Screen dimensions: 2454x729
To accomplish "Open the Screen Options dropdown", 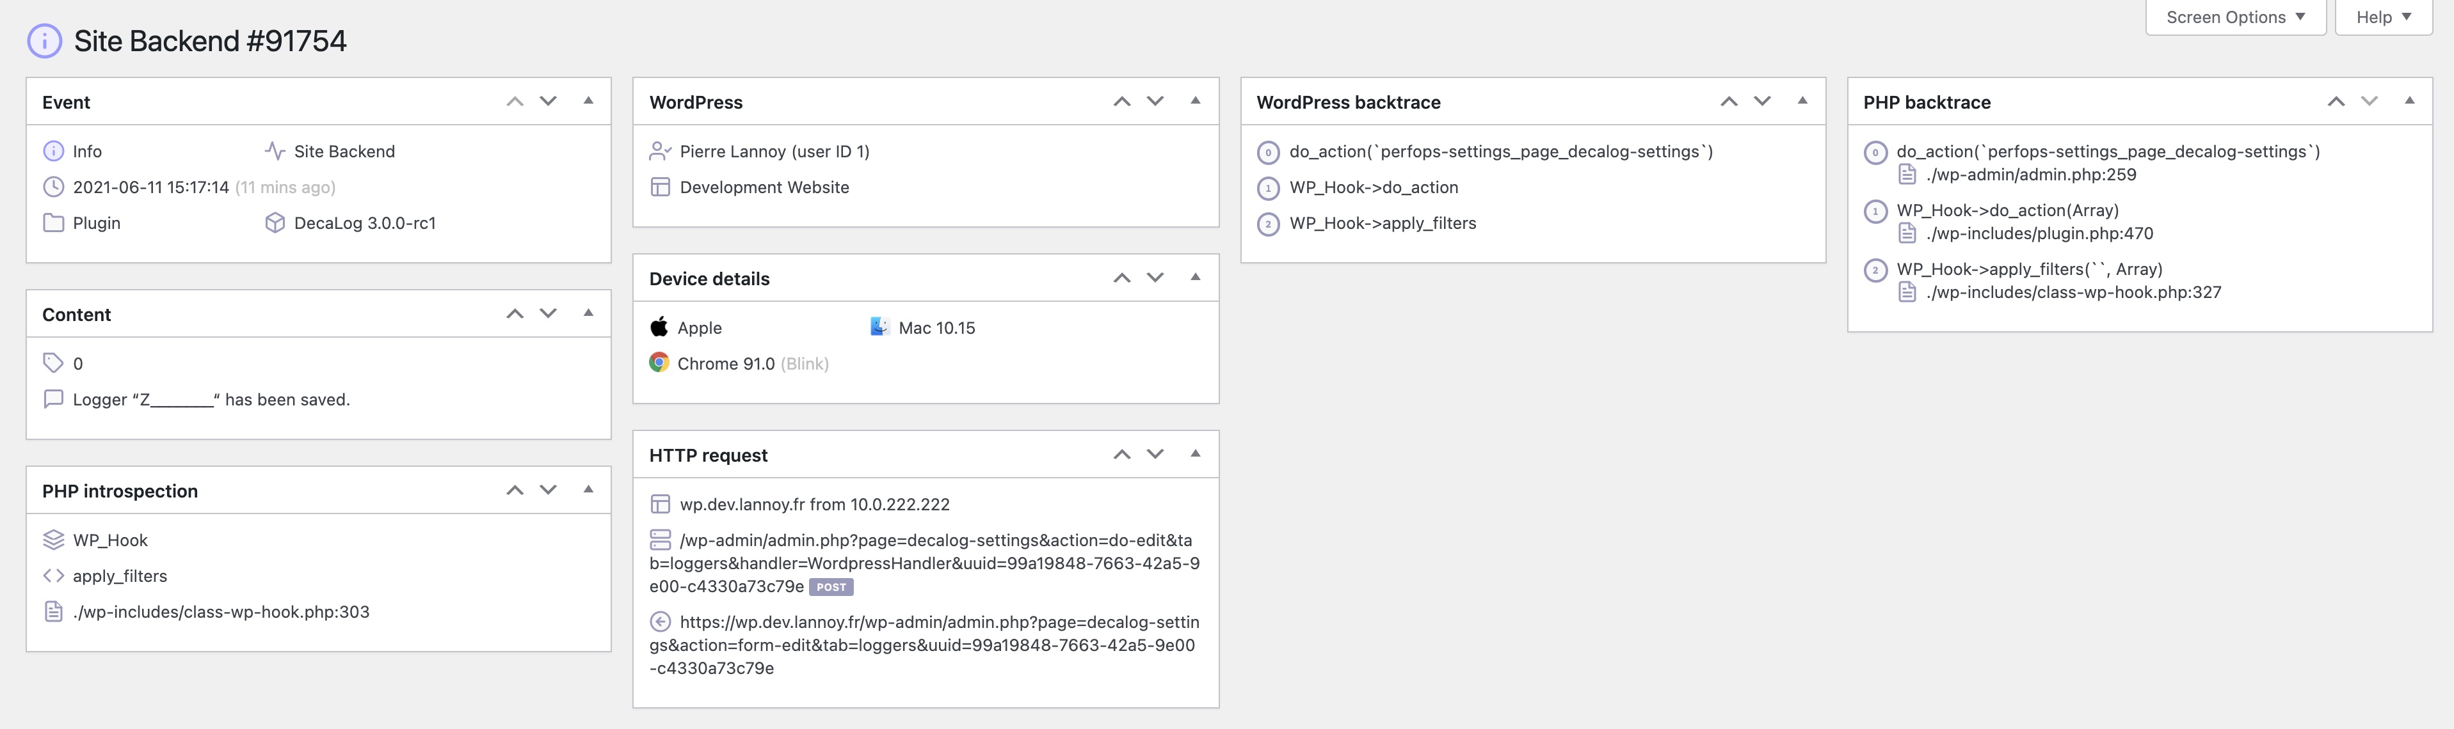I will (2235, 17).
